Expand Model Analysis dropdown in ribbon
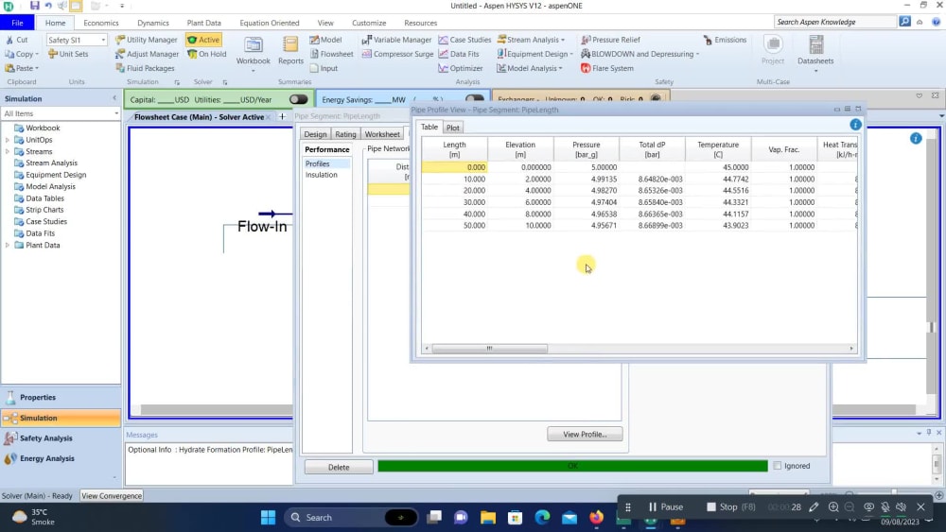This screenshot has width=946, height=532. pyautogui.click(x=560, y=69)
